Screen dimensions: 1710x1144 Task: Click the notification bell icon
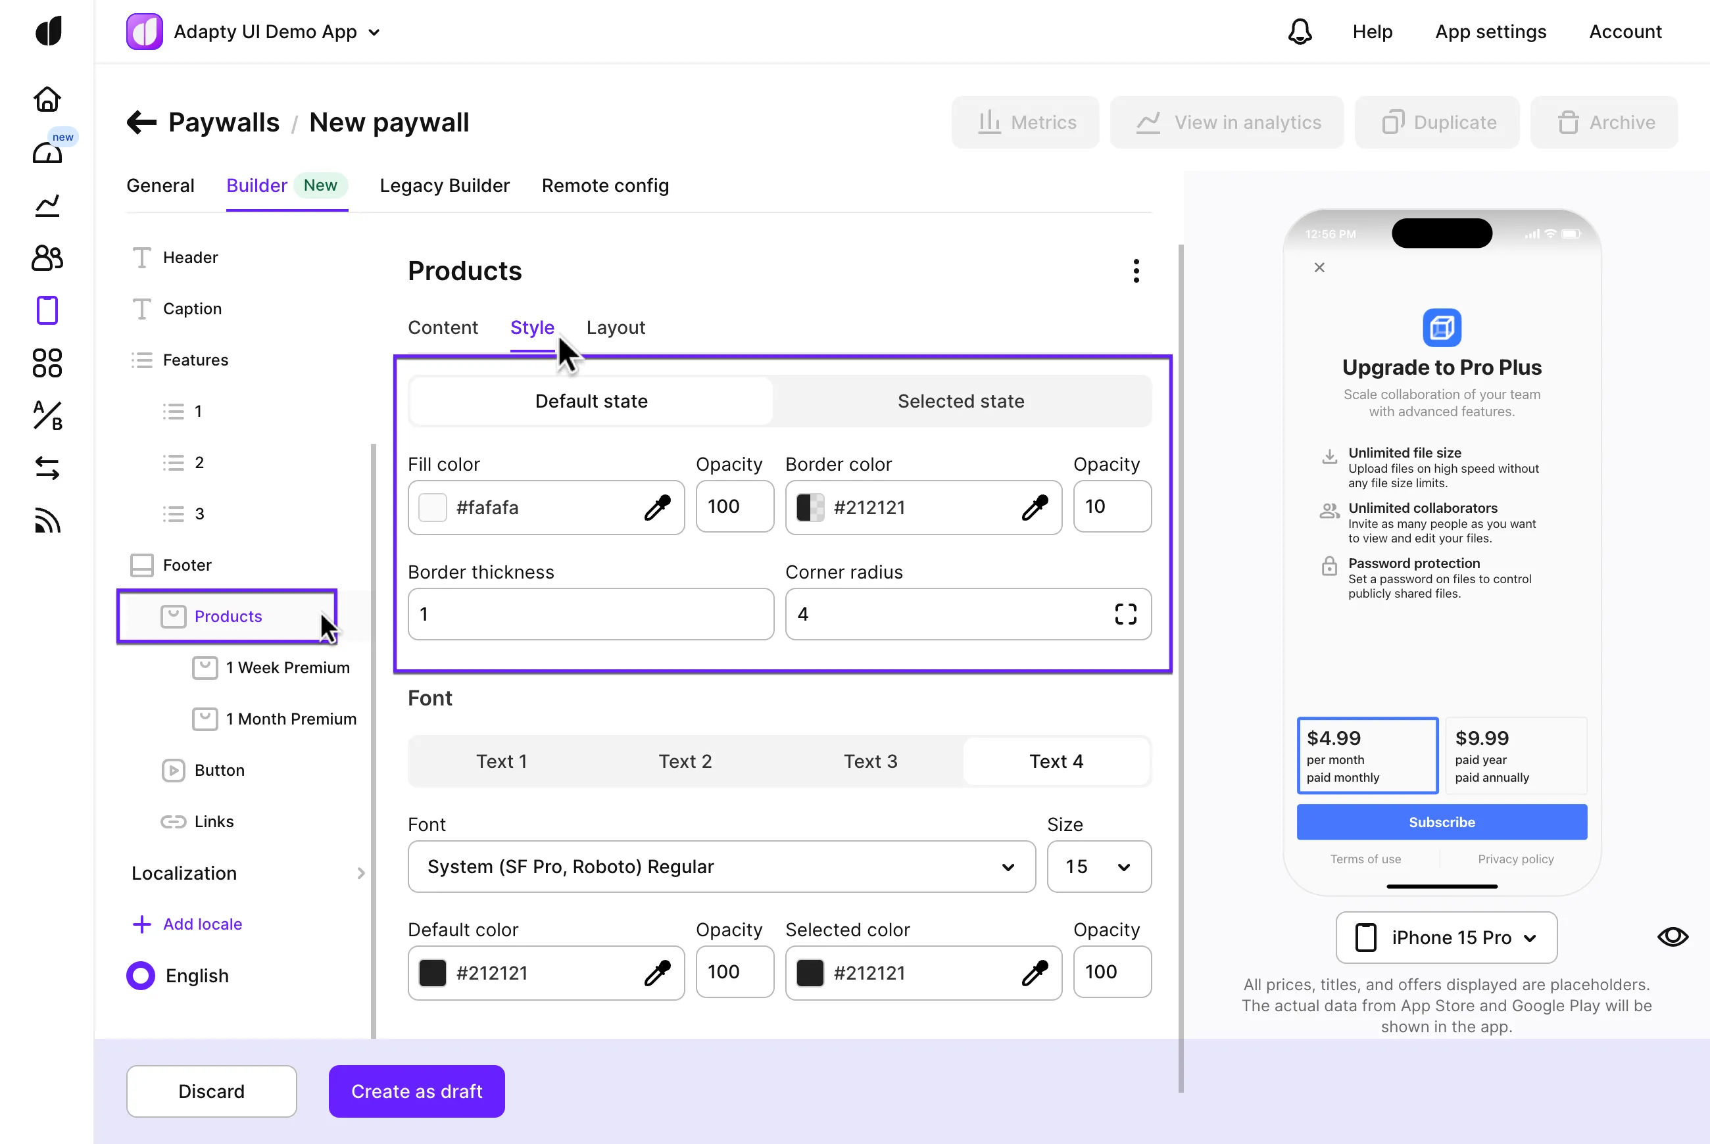[x=1300, y=32]
